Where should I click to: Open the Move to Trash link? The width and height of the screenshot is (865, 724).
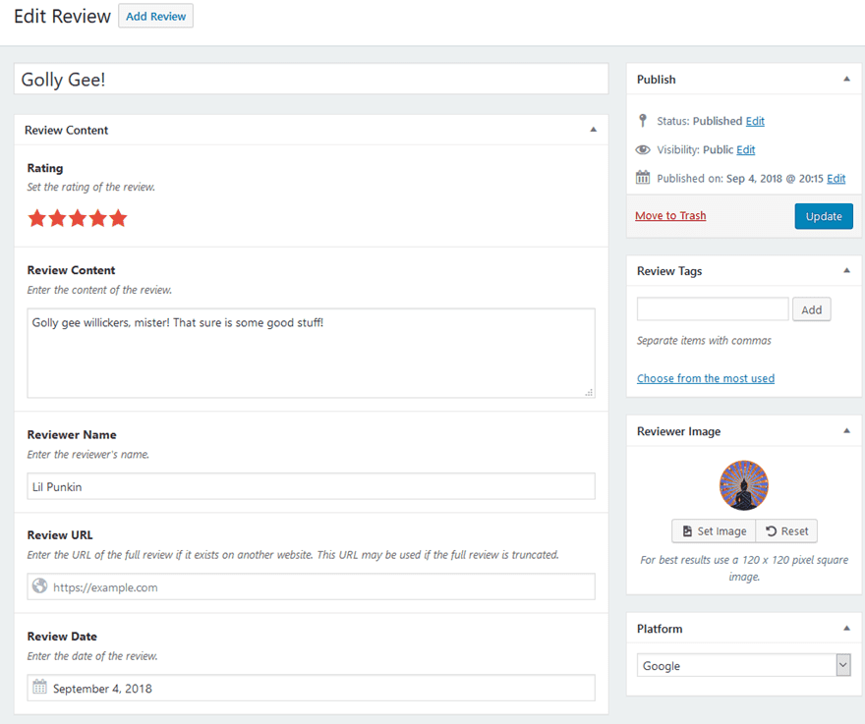670,215
